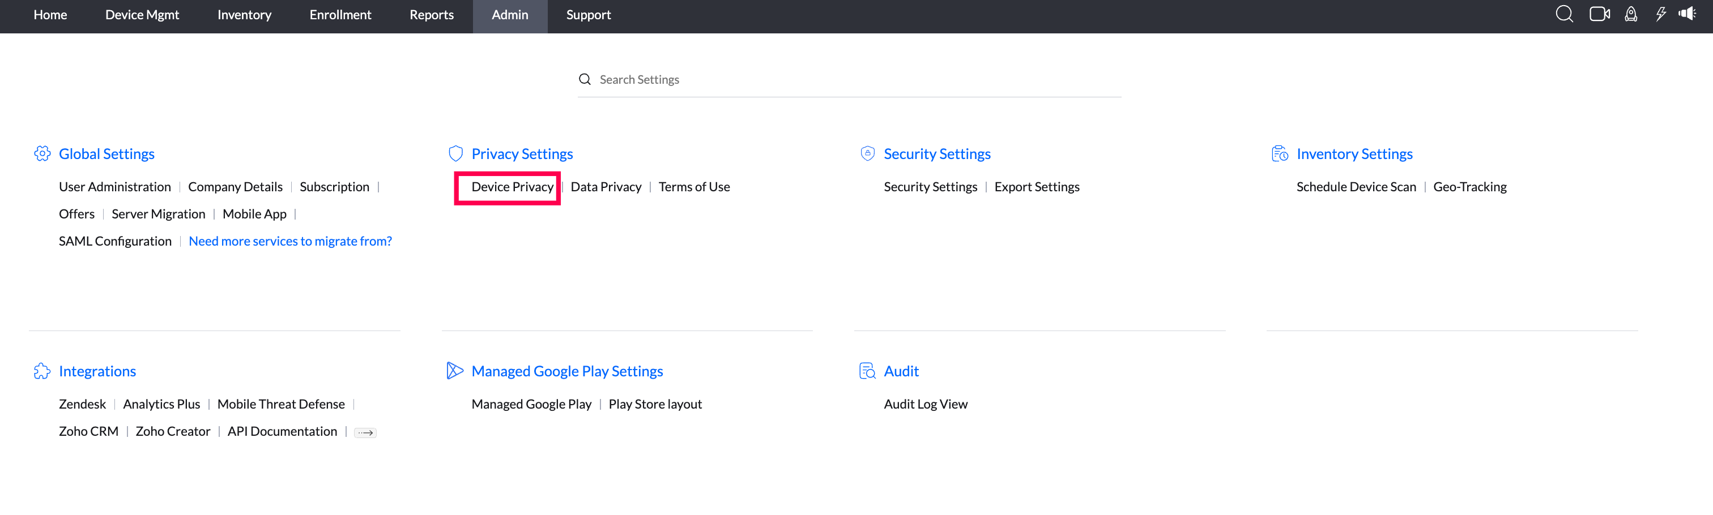Open Managed Google Play link

pyautogui.click(x=531, y=404)
